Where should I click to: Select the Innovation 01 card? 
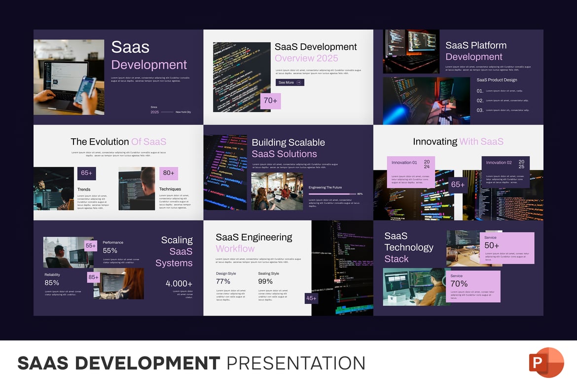point(411,172)
